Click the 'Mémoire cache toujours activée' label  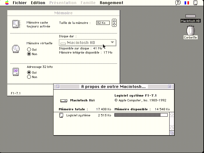(x=38, y=25)
